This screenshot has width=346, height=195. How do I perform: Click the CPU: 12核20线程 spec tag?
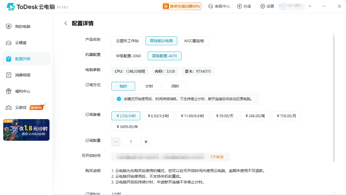(x=130, y=71)
